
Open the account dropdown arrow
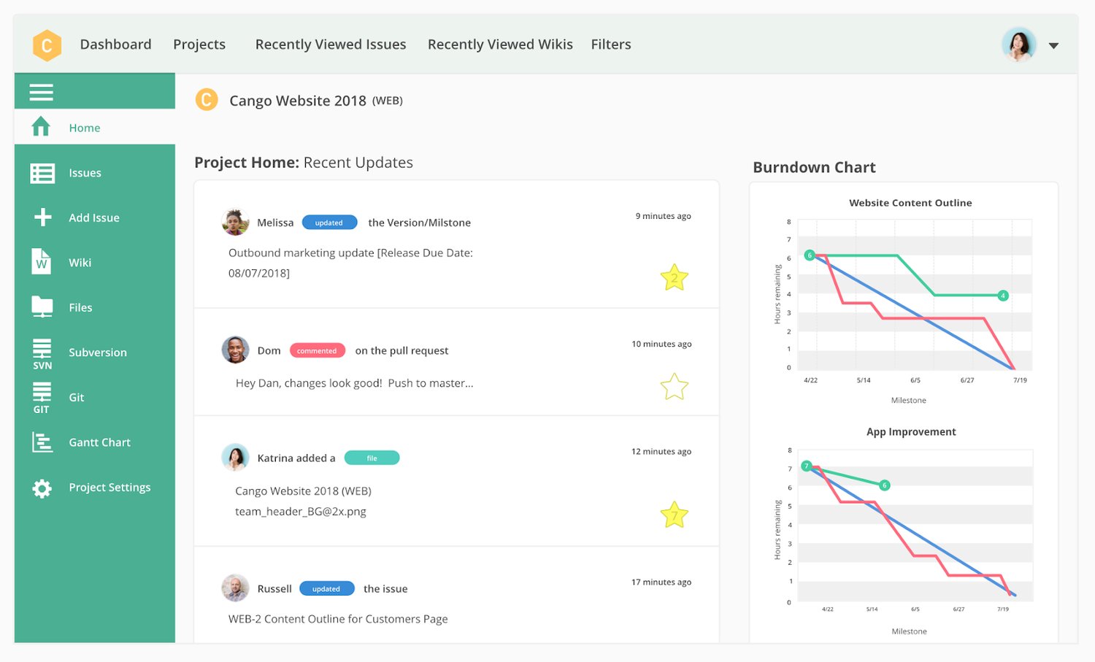point(1054,45)
